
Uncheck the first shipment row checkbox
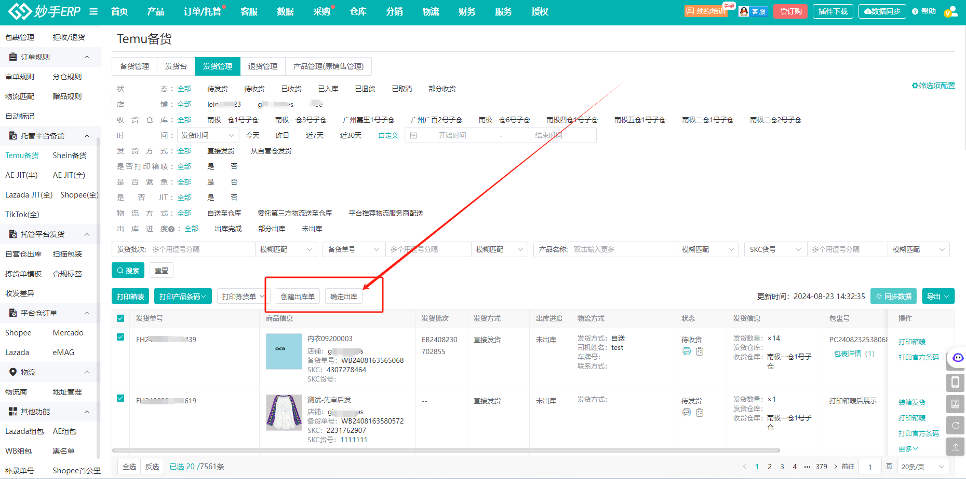tap(120, 337)
